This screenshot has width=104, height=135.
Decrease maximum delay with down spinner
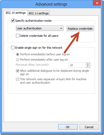point(88,66)
